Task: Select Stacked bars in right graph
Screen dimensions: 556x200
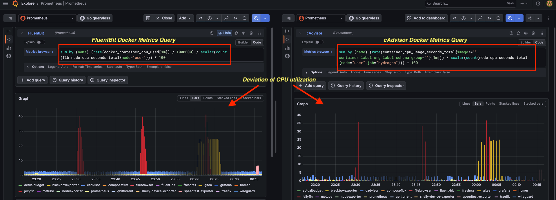Action: click(533, 104)
